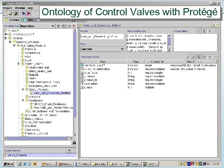The image size is (224, 168).
Task: Click the Documentation scroll down arrow
Action: click(x=169, y=50)
